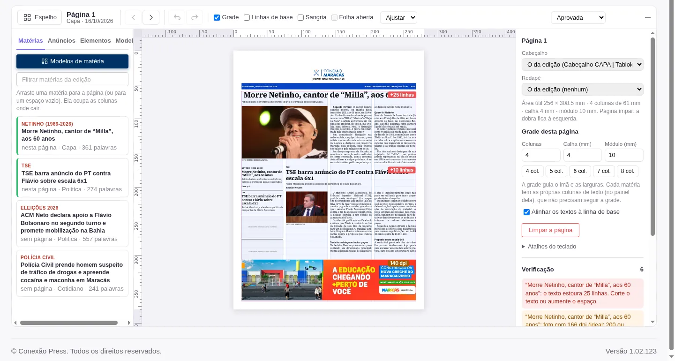Go to the next page arrow
The image size is (675, 361).
tap(151, 17)
